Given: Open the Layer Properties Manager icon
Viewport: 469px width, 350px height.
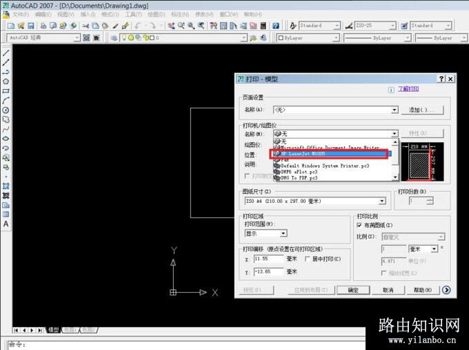Looking at the screenshot, I should click(114, 38).
